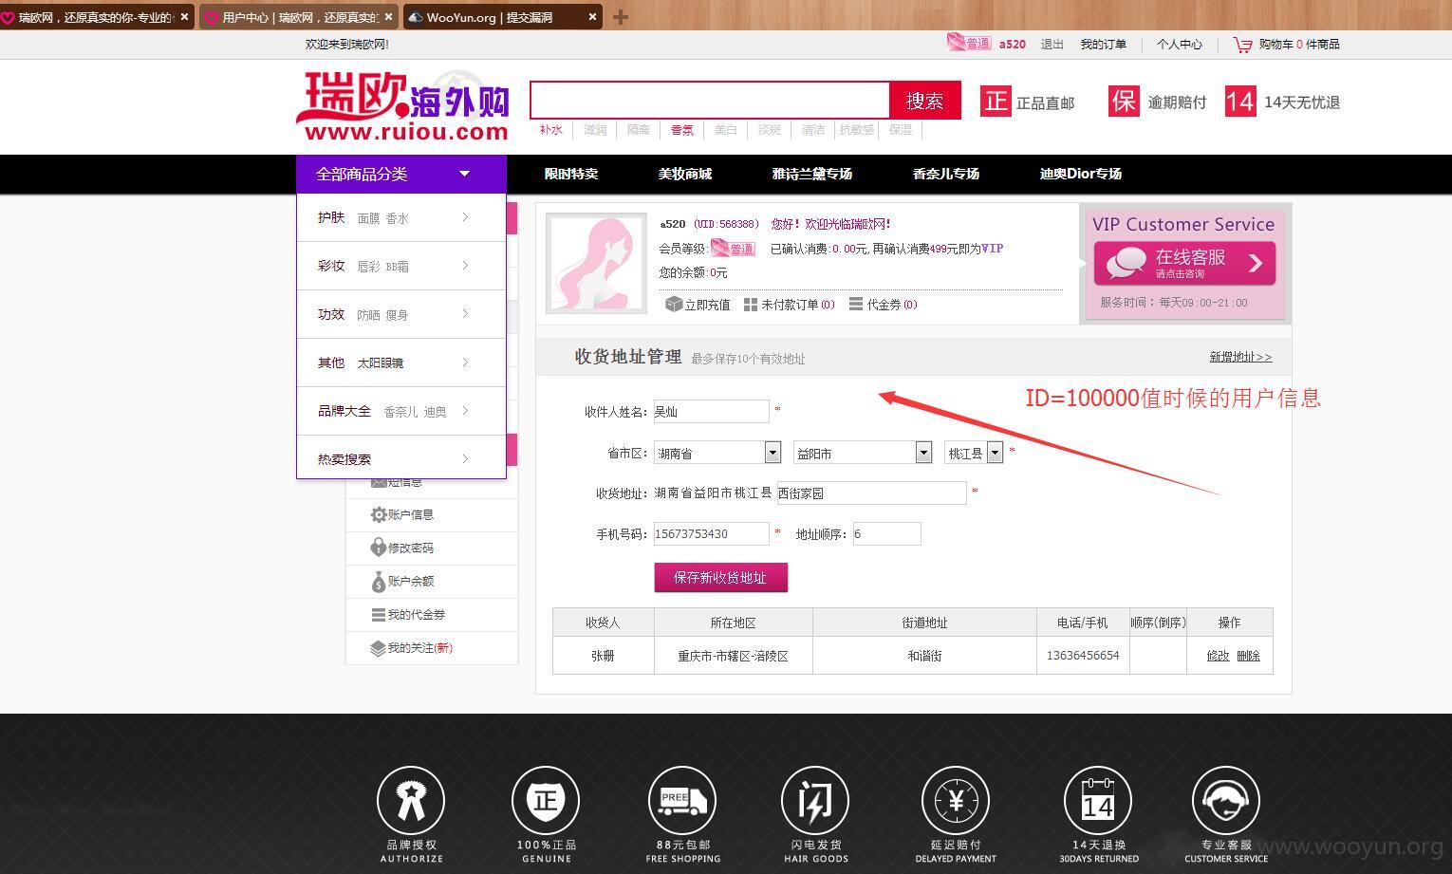Click the 正 genuine direct mail icon

(996, 102)
